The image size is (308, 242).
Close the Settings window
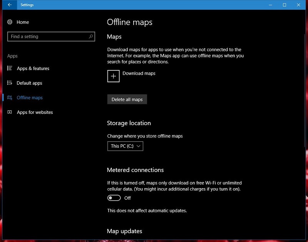299,5
